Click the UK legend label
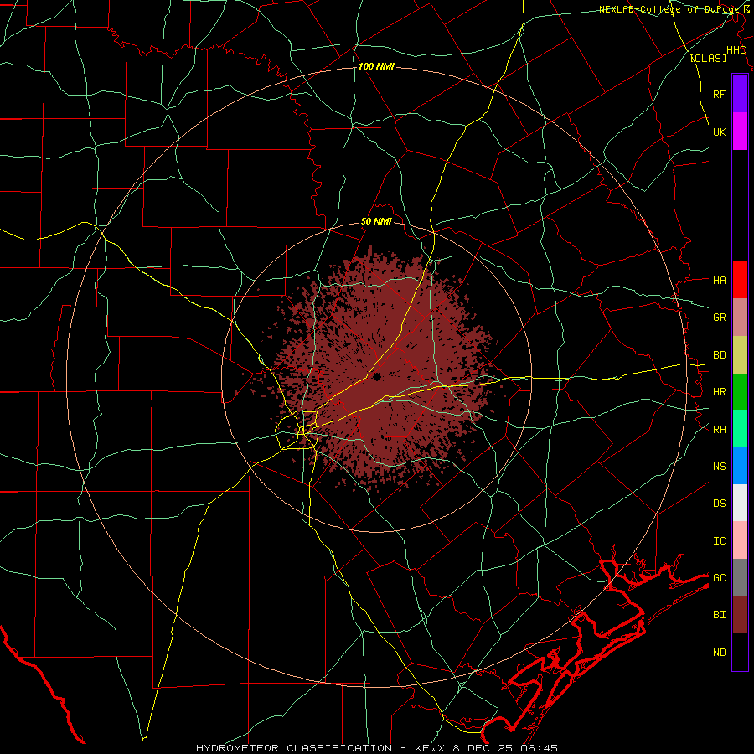 pos(719,132)
